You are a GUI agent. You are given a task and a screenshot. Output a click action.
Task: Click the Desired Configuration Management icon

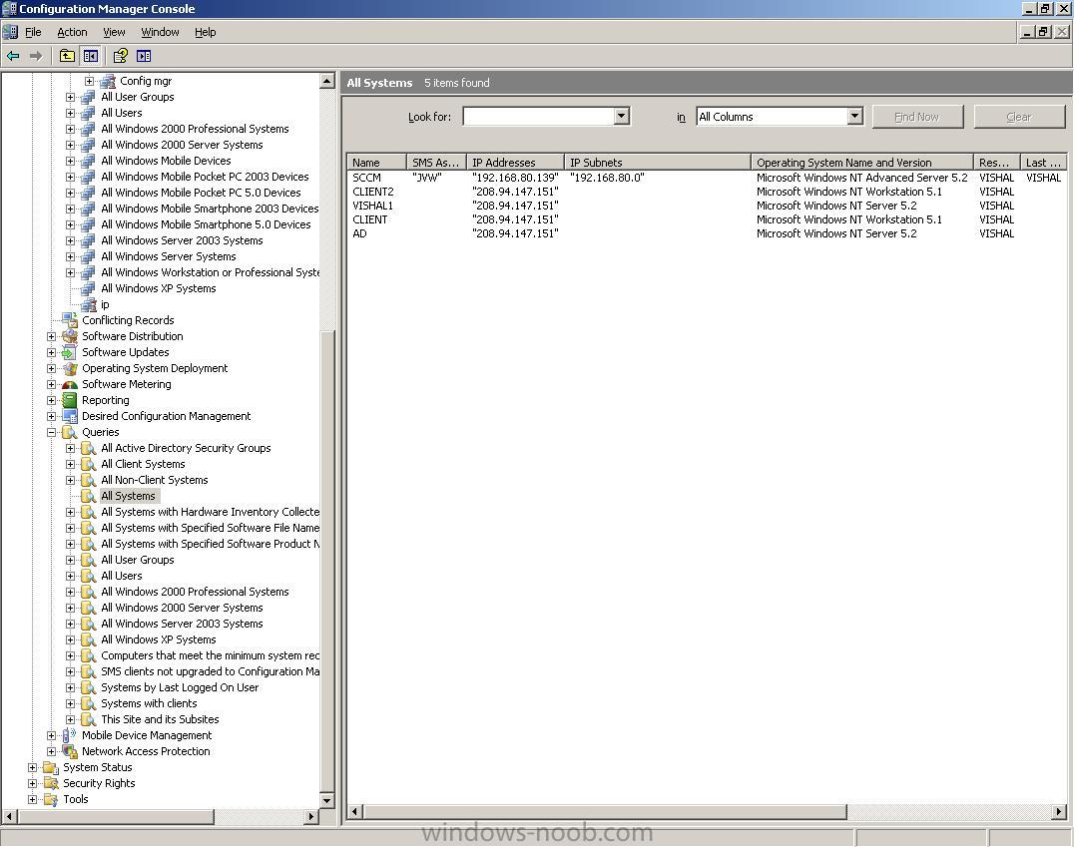pos(70,416)
